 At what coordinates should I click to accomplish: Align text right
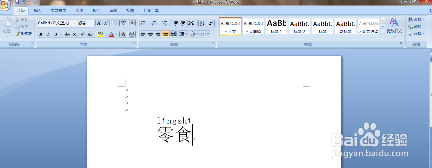pyautogui.click(x=158, y=34)
